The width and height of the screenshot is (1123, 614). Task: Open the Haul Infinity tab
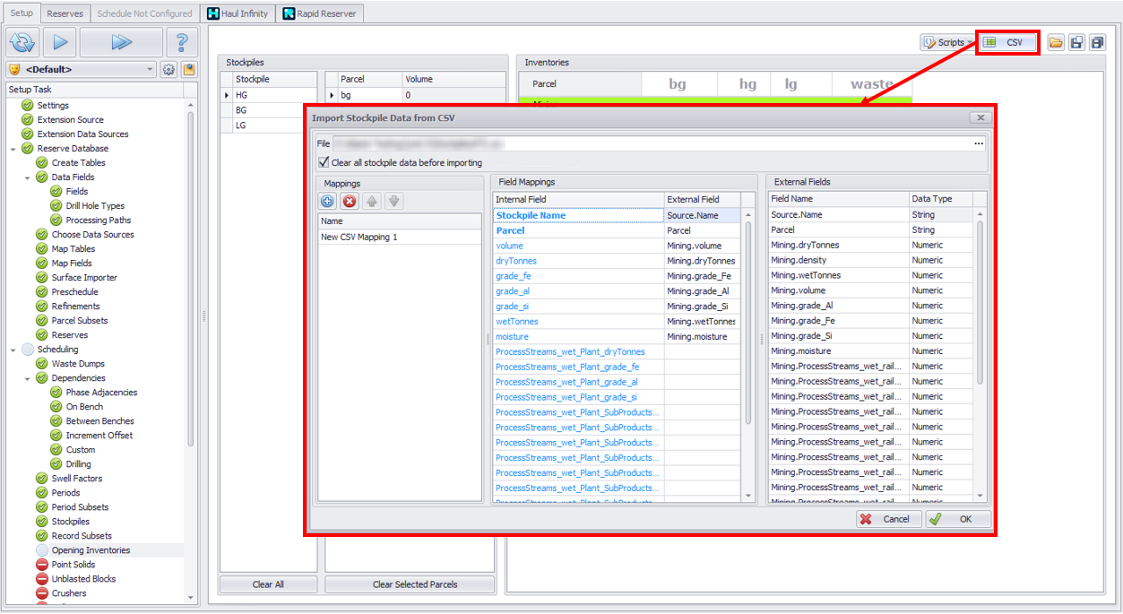238,13
